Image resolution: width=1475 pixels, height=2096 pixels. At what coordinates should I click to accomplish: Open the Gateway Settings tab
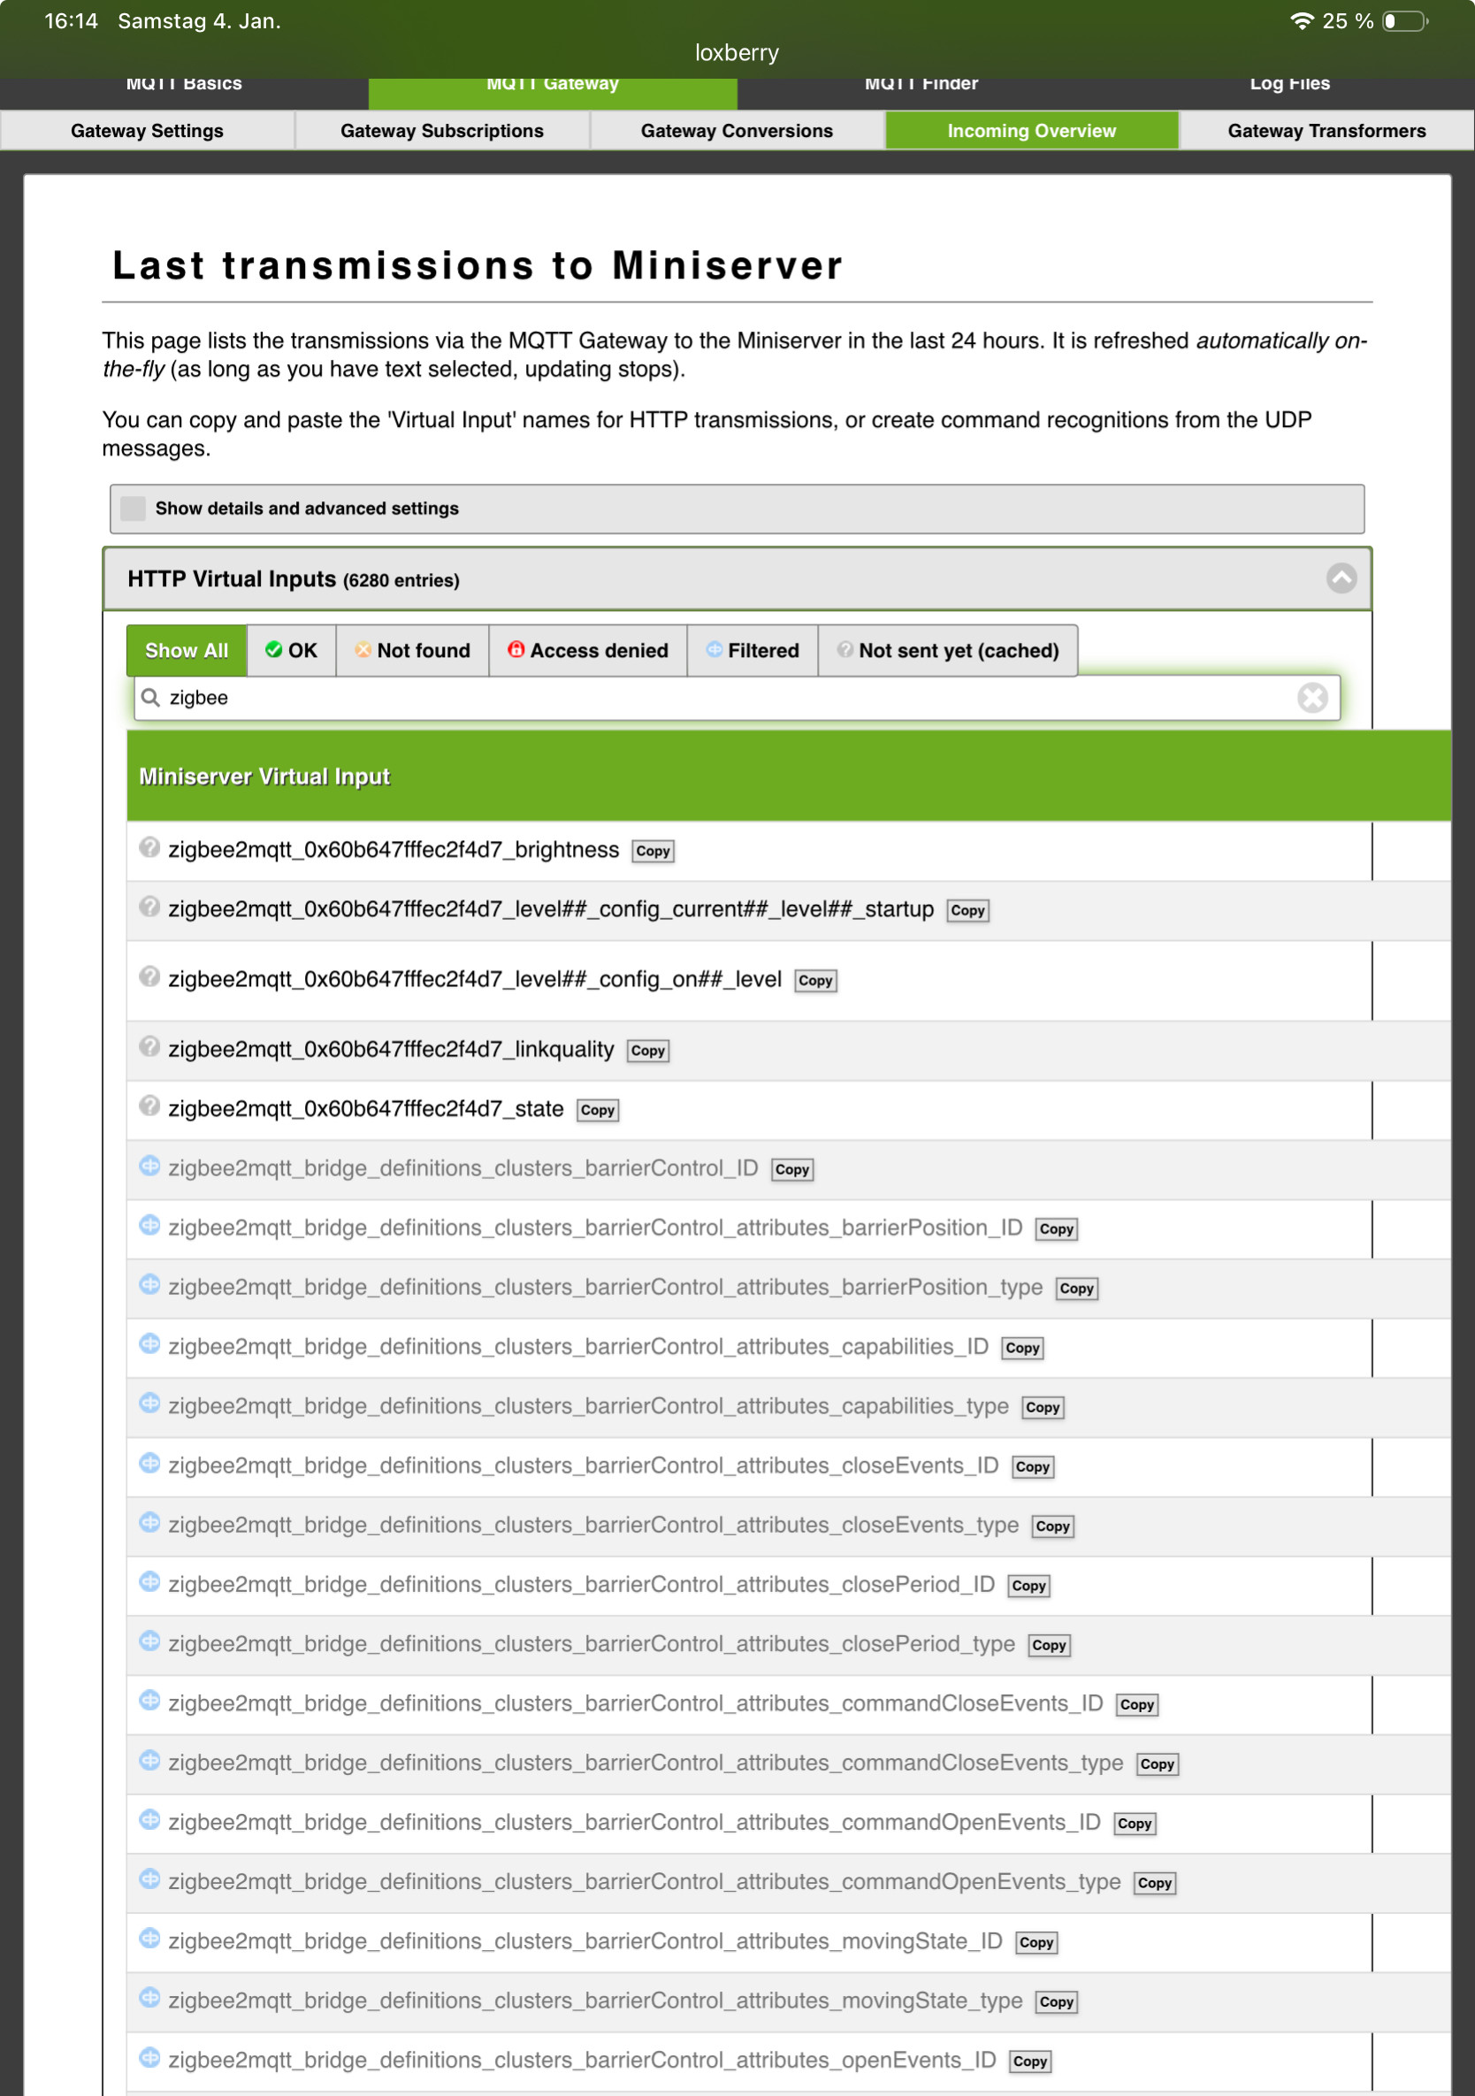(147, 131)
